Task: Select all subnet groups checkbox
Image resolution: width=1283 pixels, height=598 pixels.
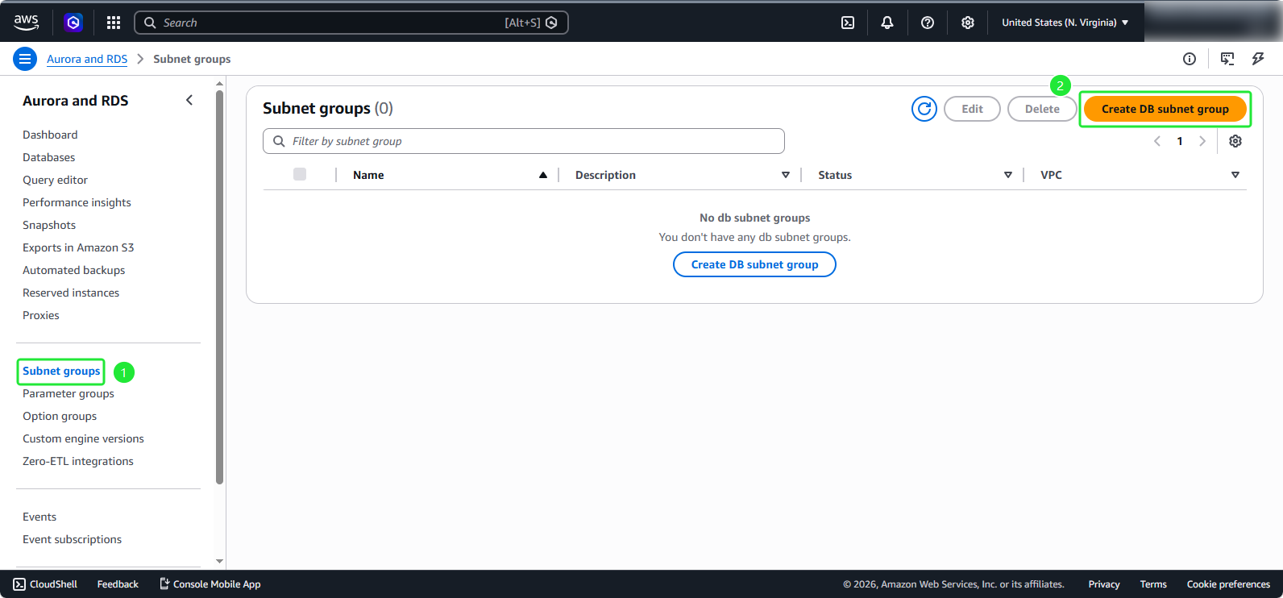Action: click(x=300, y=174)
